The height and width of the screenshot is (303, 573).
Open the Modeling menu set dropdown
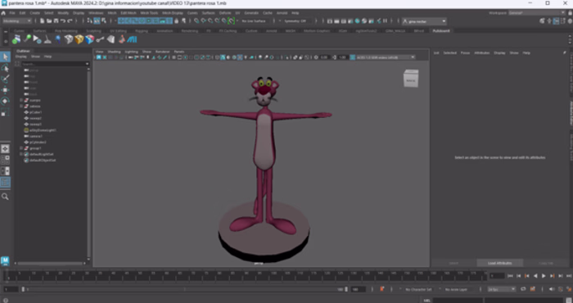click(17, 20)
